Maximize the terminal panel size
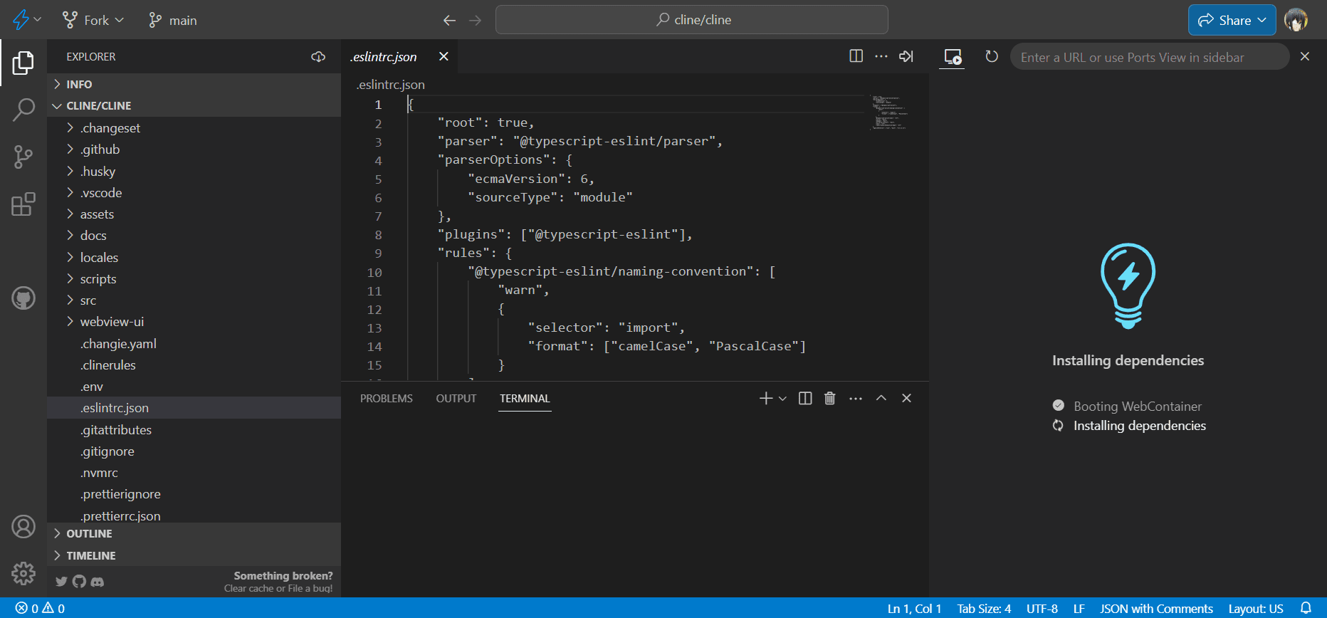Image resolution: width=1327 pixels, height=618 pixels. pos(881,398)
